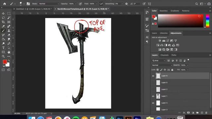Toggle lock transparent pixels
The width and height of the screenshot is (212, 119).
point(158,70)
